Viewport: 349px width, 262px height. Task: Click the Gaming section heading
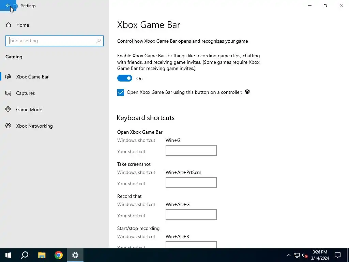click(14, 57)
